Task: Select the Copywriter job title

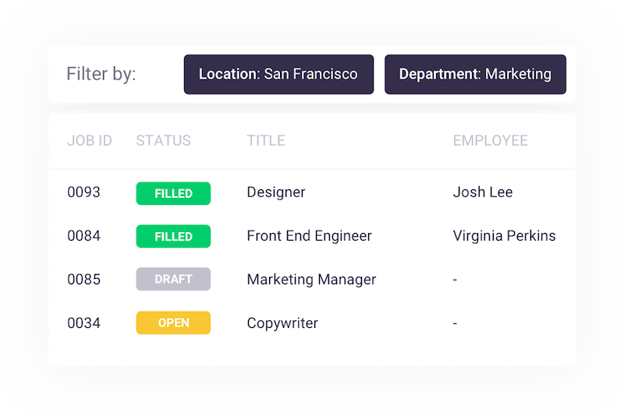Action: (x=282, y=323)
